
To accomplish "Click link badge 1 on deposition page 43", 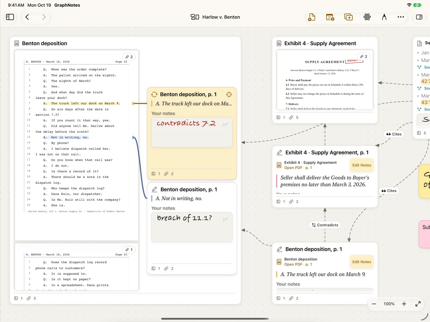I will 129,250.
